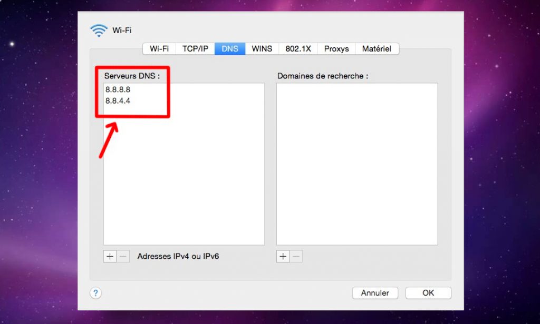Remove search domain with minus button

[x=296, y=256]
